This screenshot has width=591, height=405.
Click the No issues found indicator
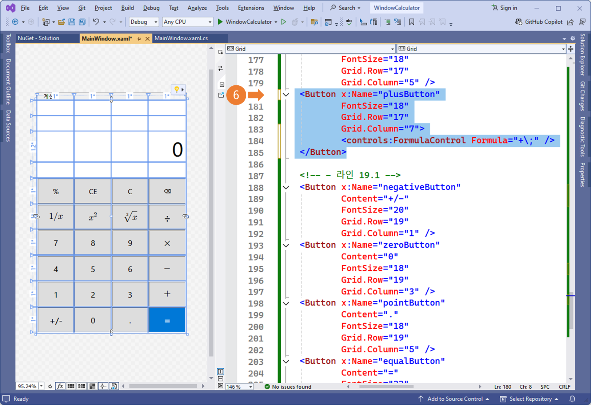tap(288, 387)
